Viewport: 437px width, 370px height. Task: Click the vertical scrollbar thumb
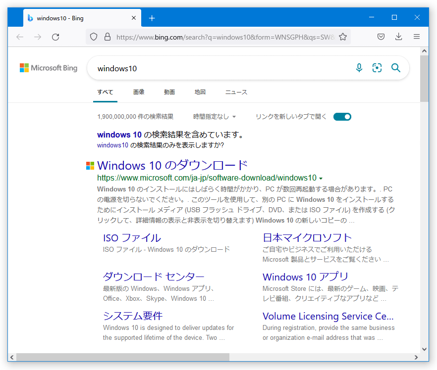[x=424, y=79]
